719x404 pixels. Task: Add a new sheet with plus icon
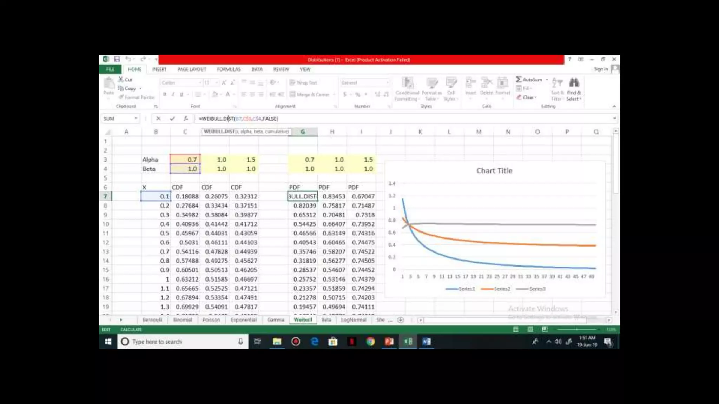coord(401,320)
